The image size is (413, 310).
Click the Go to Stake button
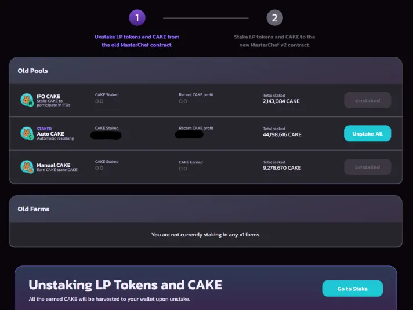(x=353, y=289)
